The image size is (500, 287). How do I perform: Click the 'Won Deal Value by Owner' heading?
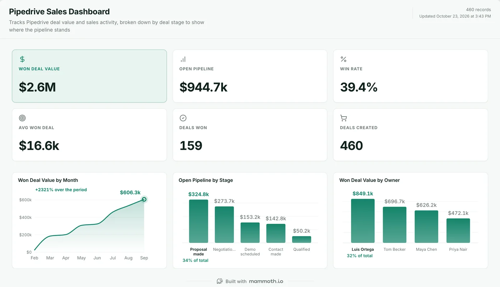click(x=369, y=180)
